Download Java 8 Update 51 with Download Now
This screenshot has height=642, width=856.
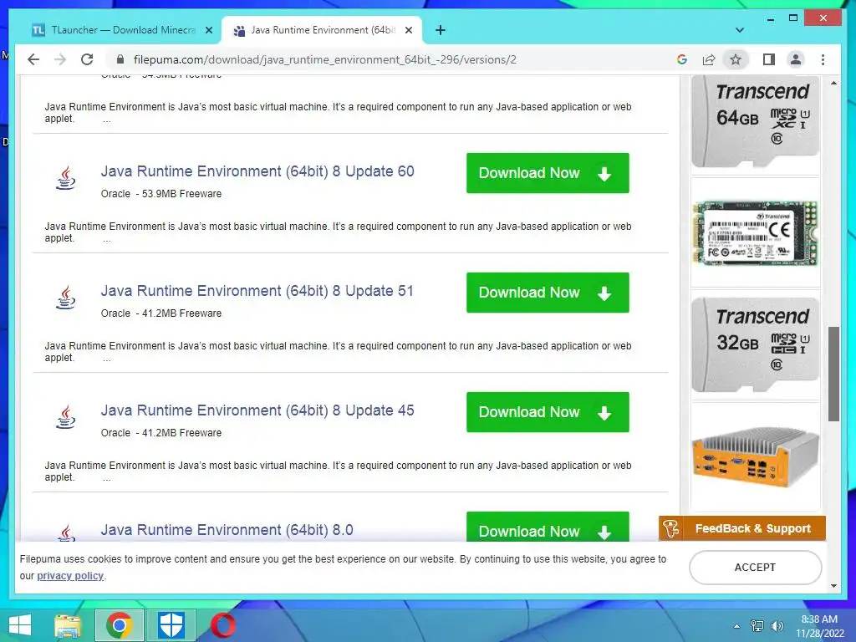tap(548, 293)
